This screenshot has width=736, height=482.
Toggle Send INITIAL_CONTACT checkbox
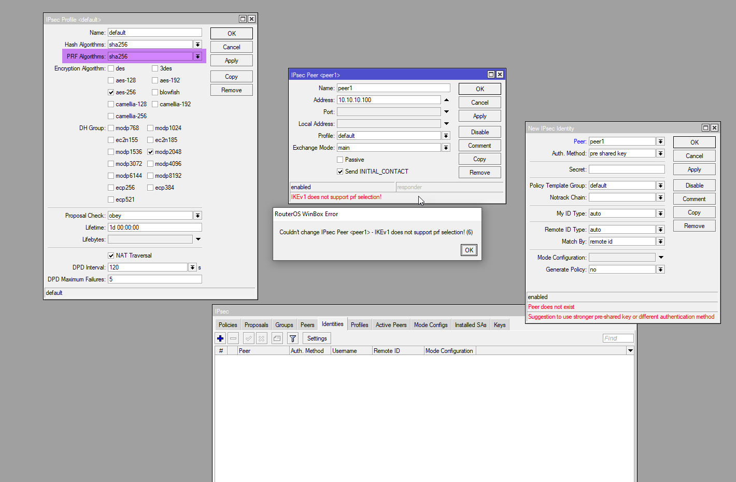(340, 172)
